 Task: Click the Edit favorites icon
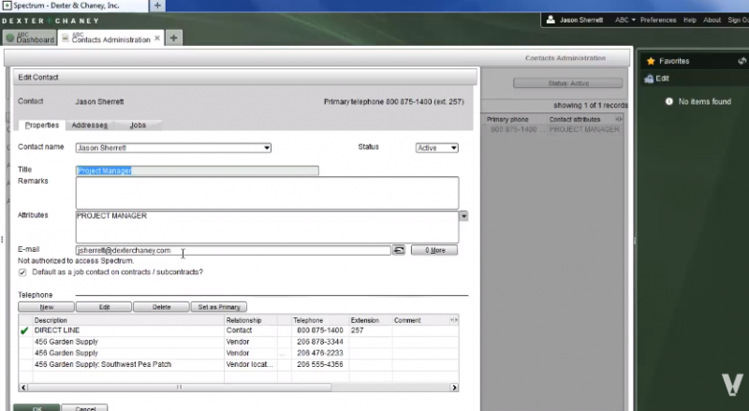tap(648, 80)
